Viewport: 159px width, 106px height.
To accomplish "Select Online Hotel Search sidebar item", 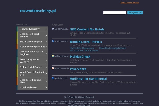I will click(x=32, y=67).
